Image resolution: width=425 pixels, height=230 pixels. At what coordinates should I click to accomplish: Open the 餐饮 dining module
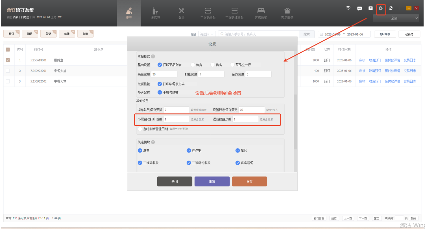coord(182,13)
